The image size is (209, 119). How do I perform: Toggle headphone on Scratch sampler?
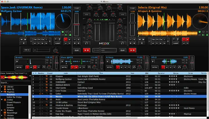point(44,67)
